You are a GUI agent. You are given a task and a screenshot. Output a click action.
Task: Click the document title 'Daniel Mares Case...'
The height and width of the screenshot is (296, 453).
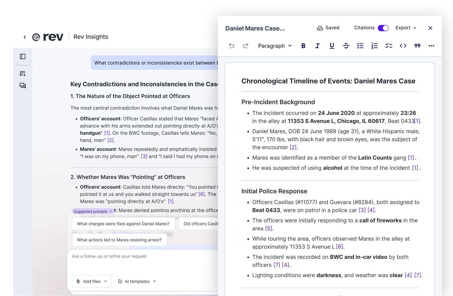point(255,28)
